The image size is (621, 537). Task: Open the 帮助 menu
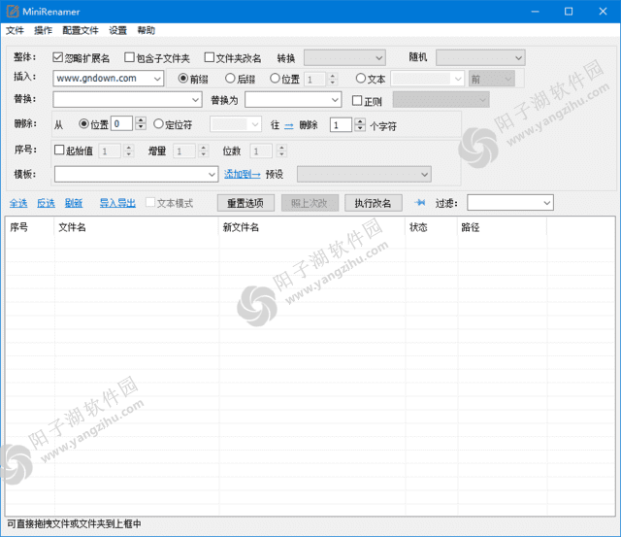click(x=147, y=30)
